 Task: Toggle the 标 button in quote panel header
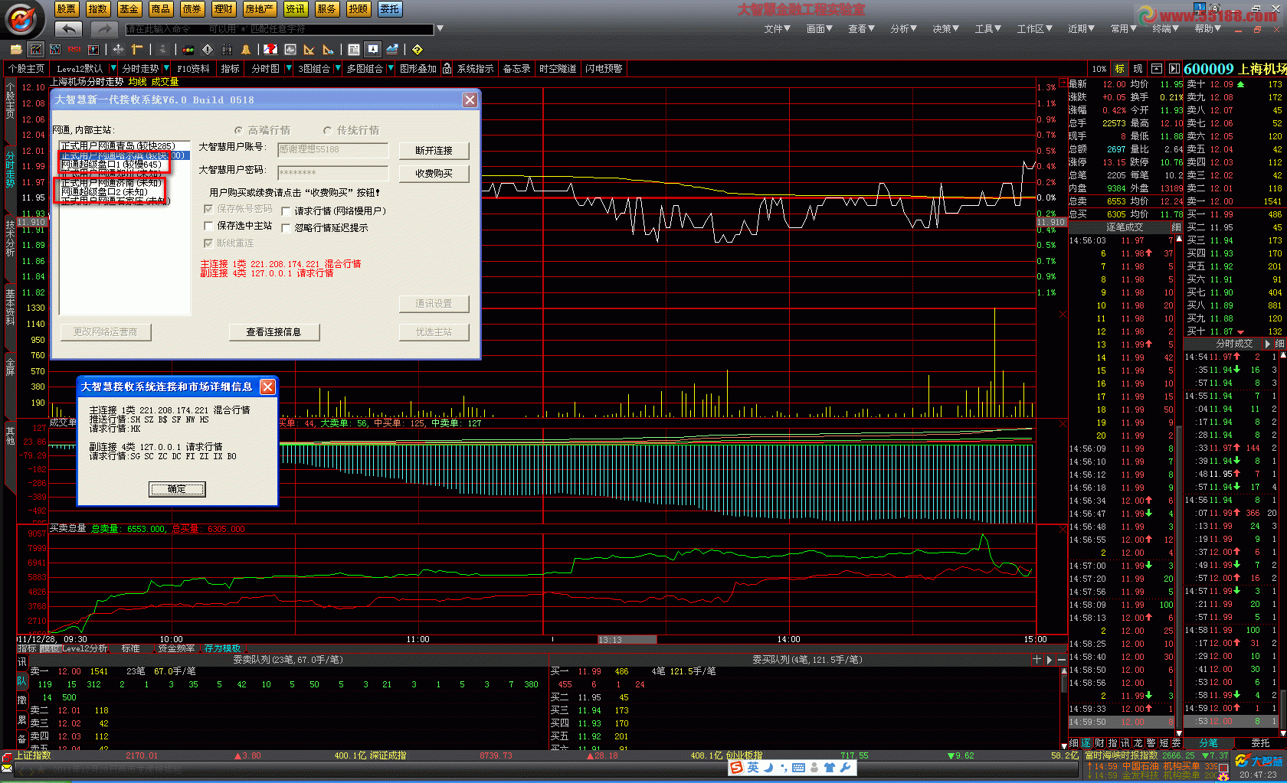pyautogui.click(x=1119, y=69)
